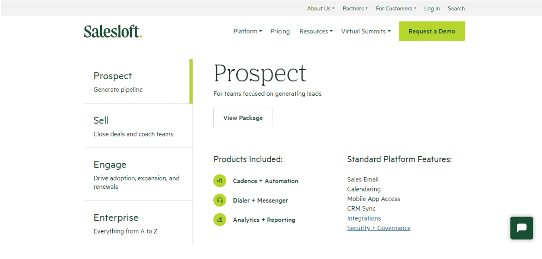Select the Engage package tab
This screenshot has width=542, height=259.
pyautogui.click(x=138, y=175)
